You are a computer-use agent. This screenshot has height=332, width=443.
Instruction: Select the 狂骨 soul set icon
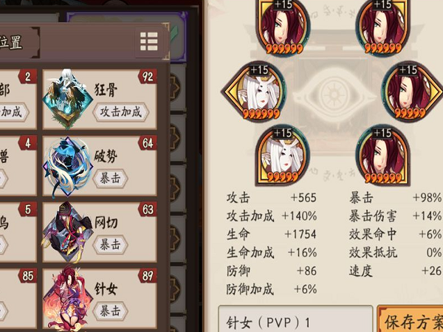(x=68, y=99)
